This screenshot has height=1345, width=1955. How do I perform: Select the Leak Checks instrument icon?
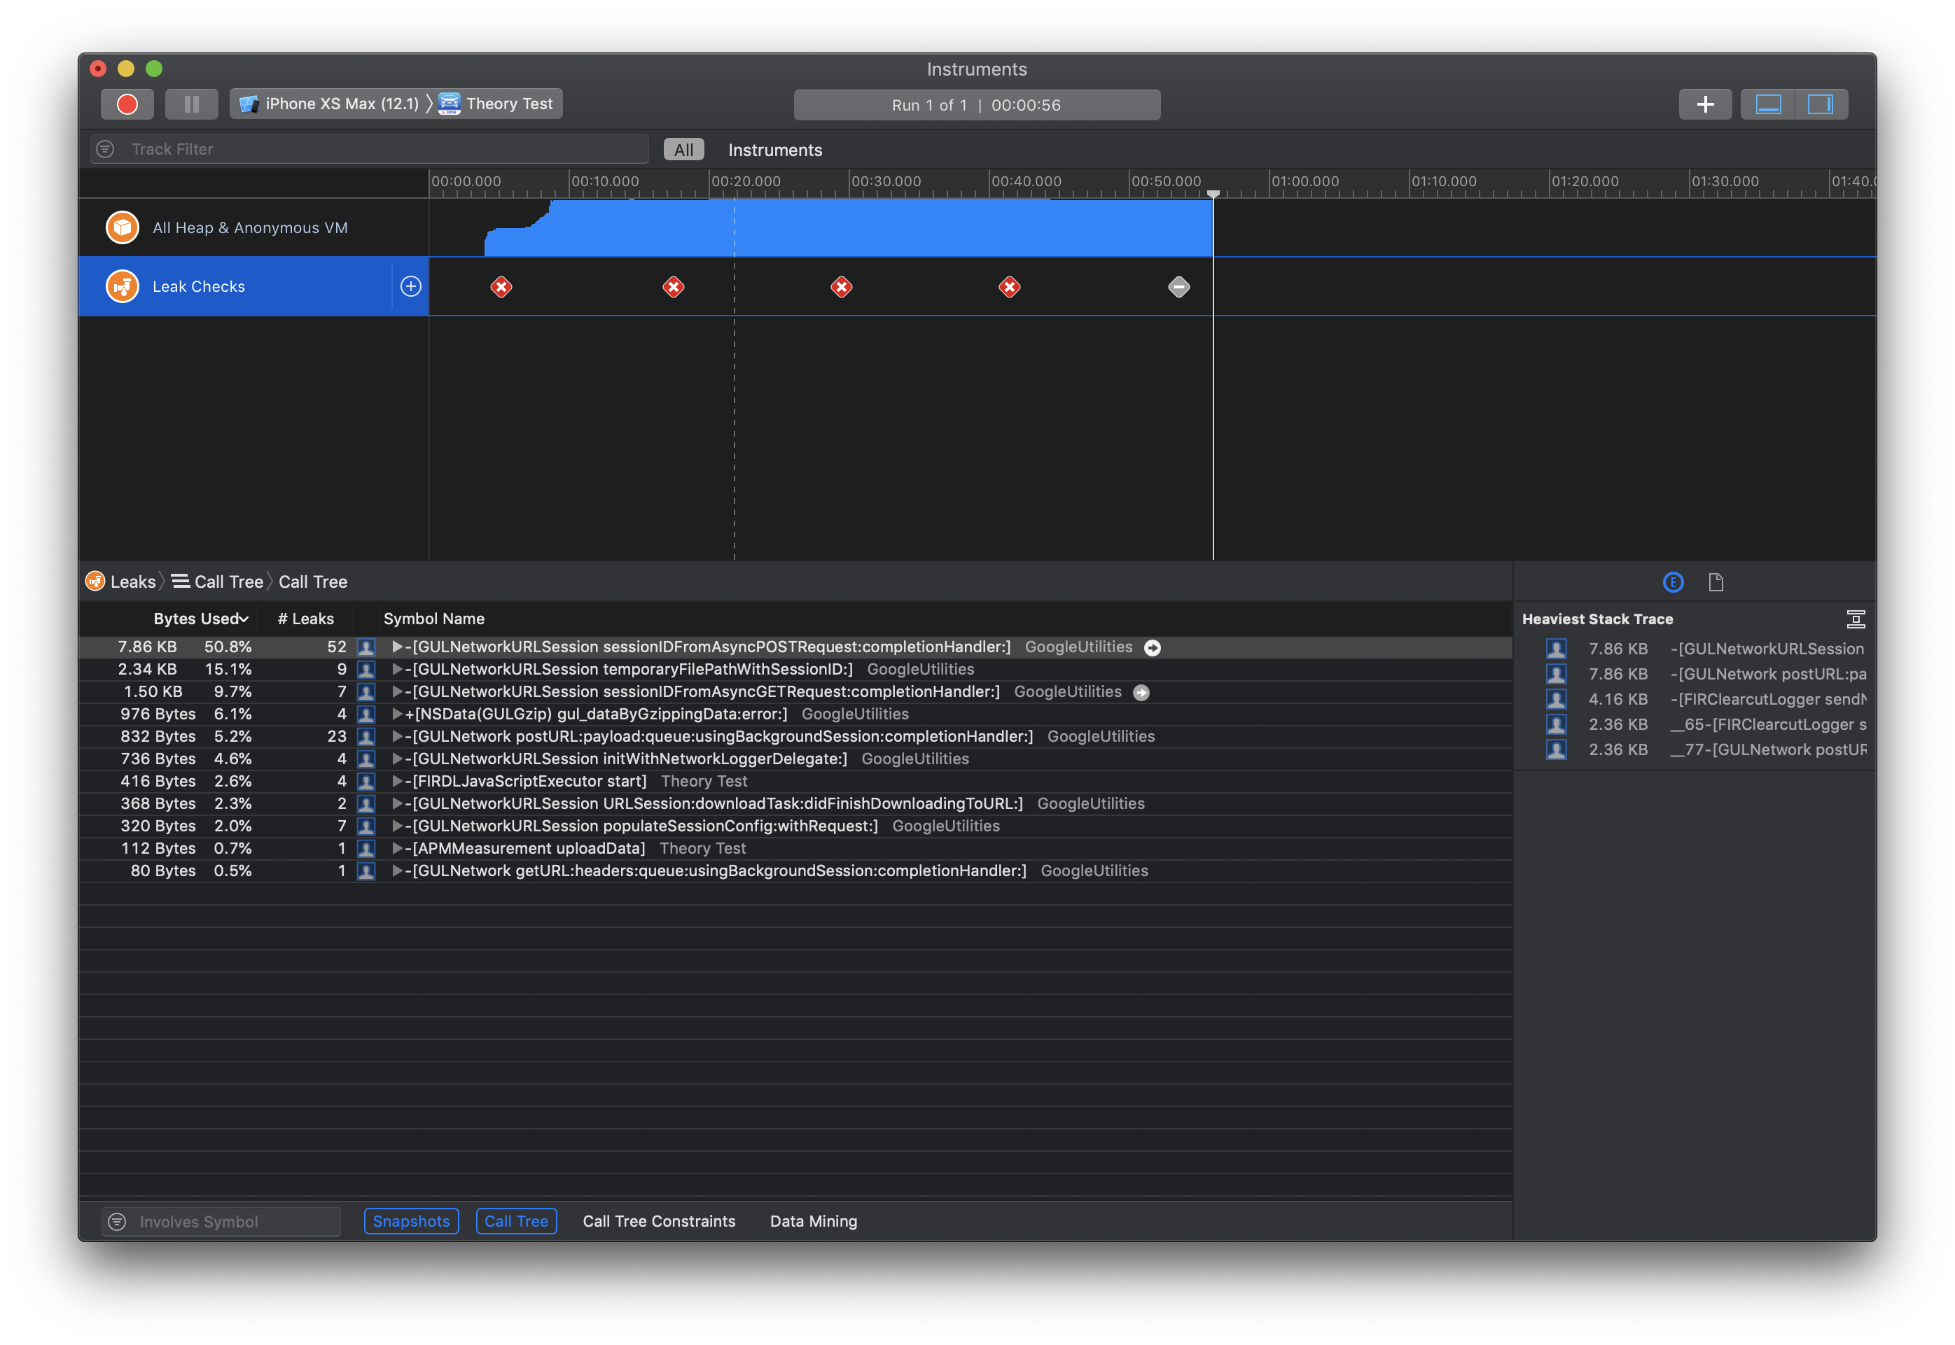123,286
